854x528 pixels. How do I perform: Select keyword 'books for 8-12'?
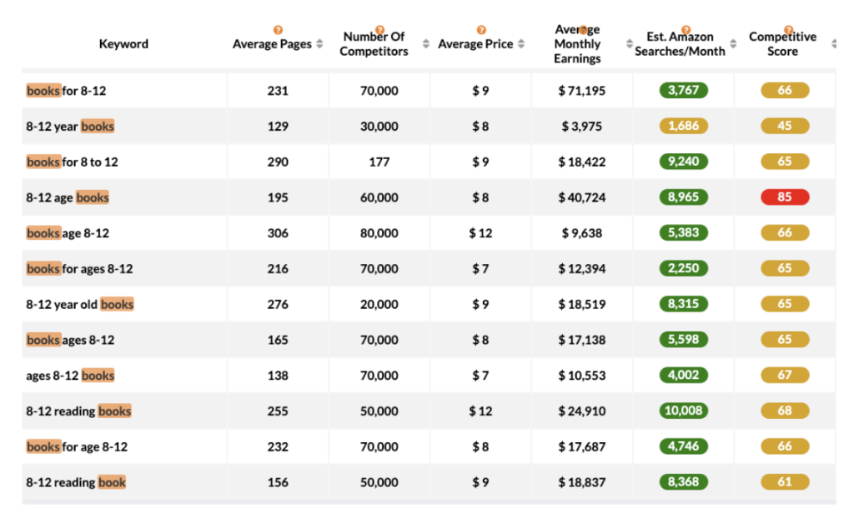[66, 91]
